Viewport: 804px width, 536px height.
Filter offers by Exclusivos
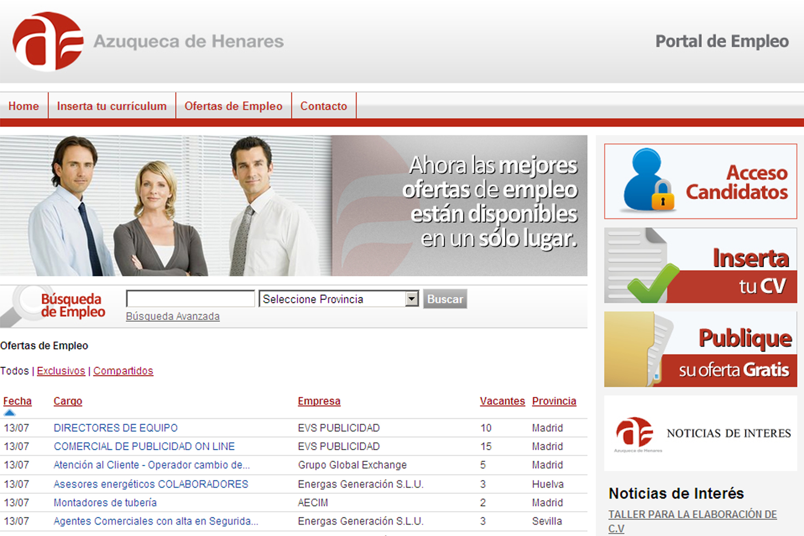click(61, 371)
